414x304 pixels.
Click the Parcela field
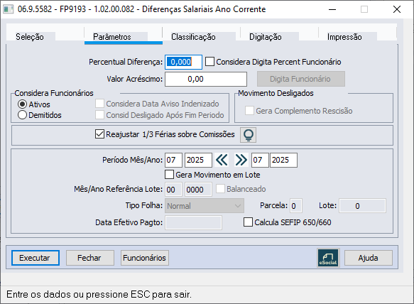296,206
